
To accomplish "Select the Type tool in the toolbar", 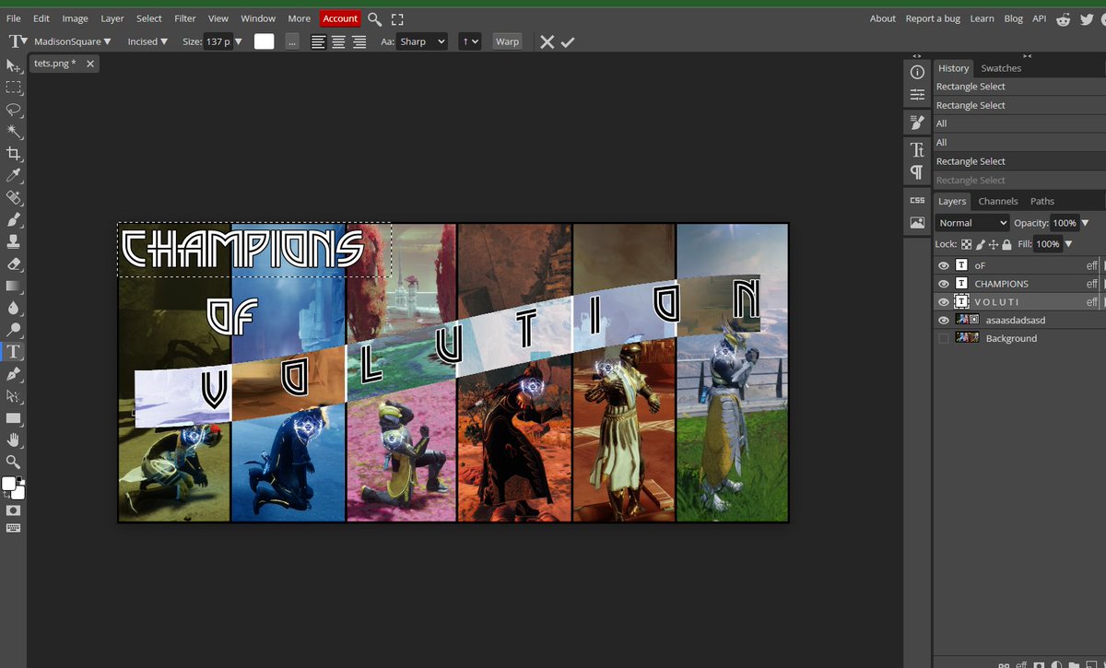I will [13, 352].
